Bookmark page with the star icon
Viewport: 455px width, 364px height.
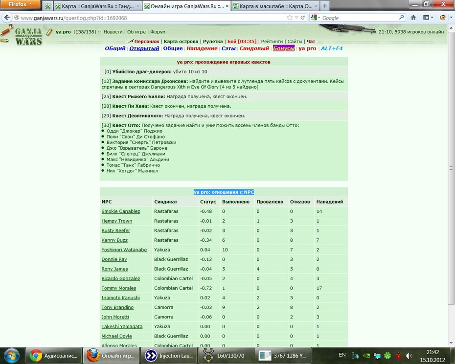(x=290, y=18)
